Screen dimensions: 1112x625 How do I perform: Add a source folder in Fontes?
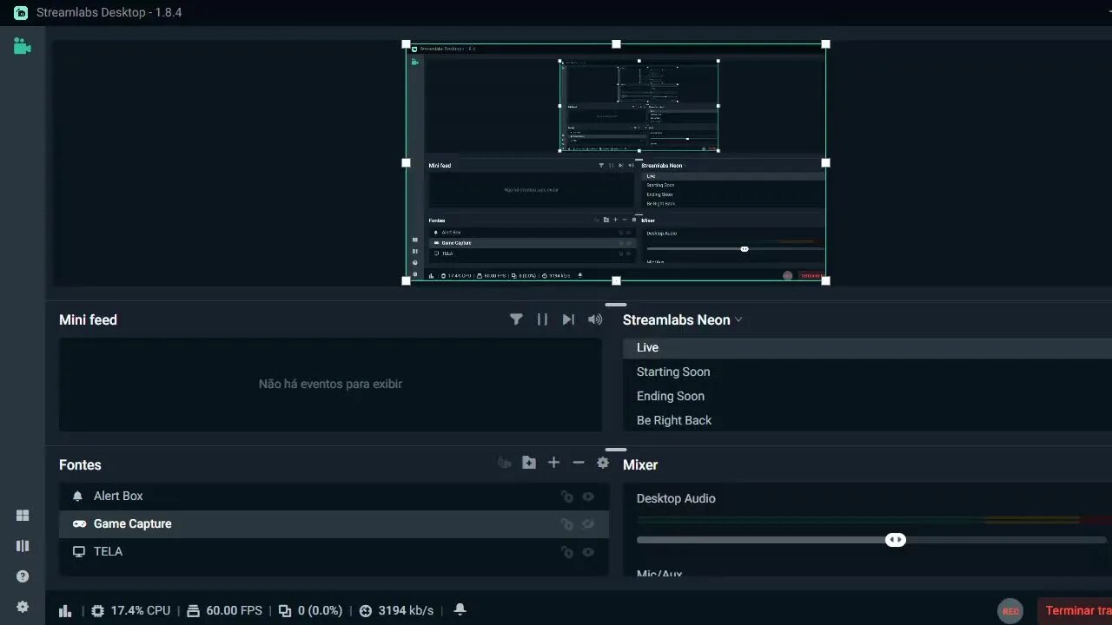tap(529, 463)
